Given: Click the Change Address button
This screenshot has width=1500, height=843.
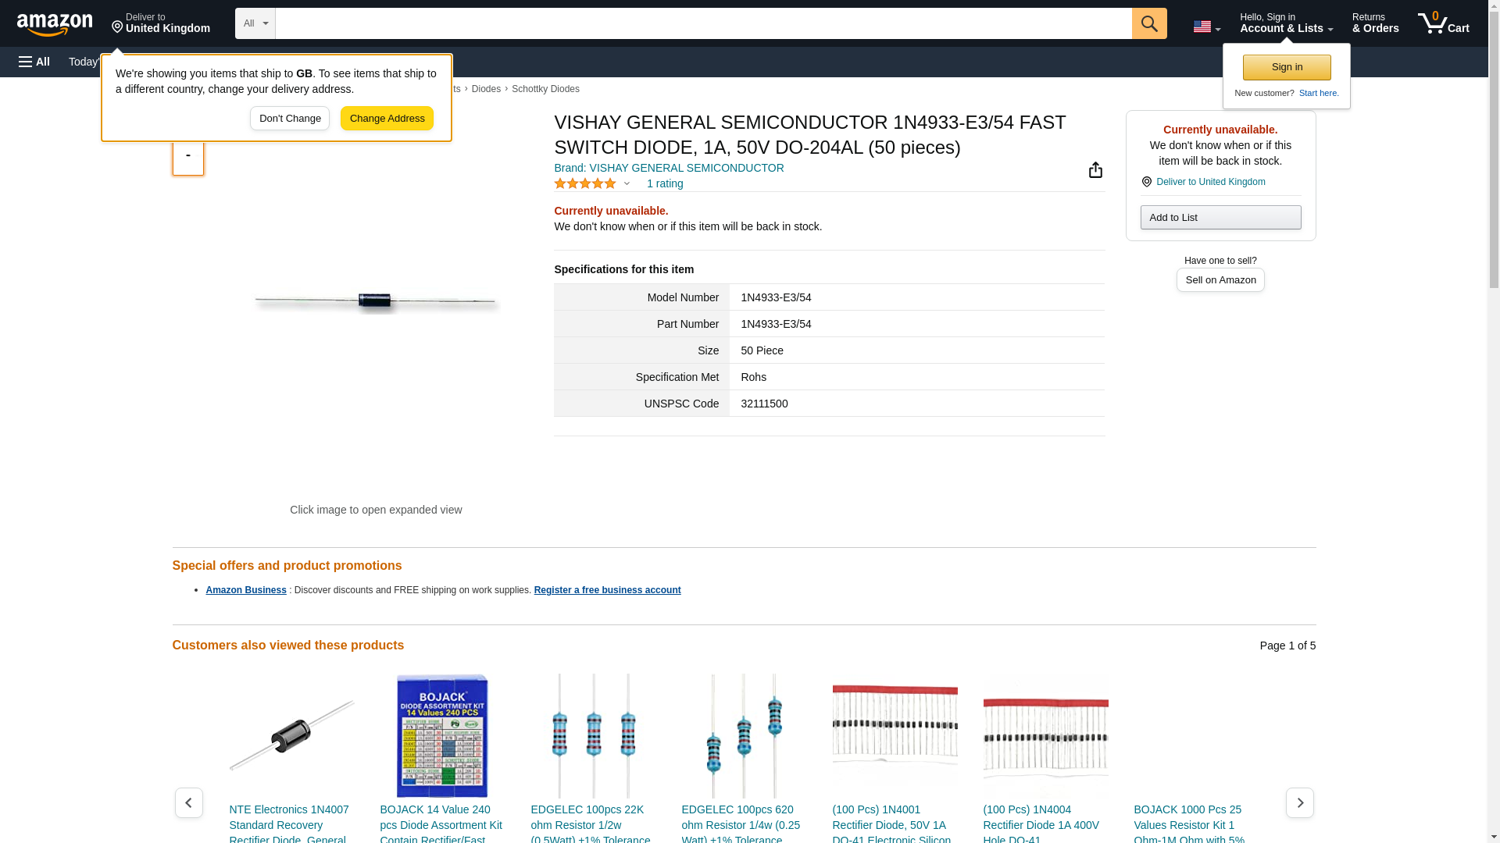Looking at the screenshot, I should click(387, 119).
